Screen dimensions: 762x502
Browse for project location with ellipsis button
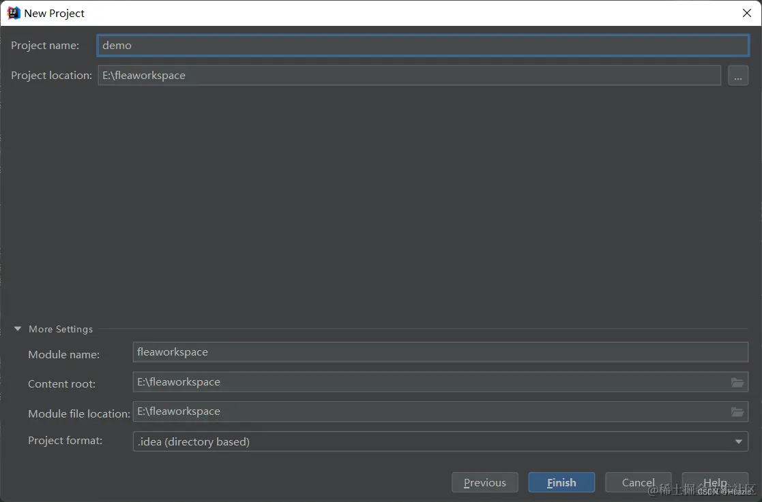737,76
